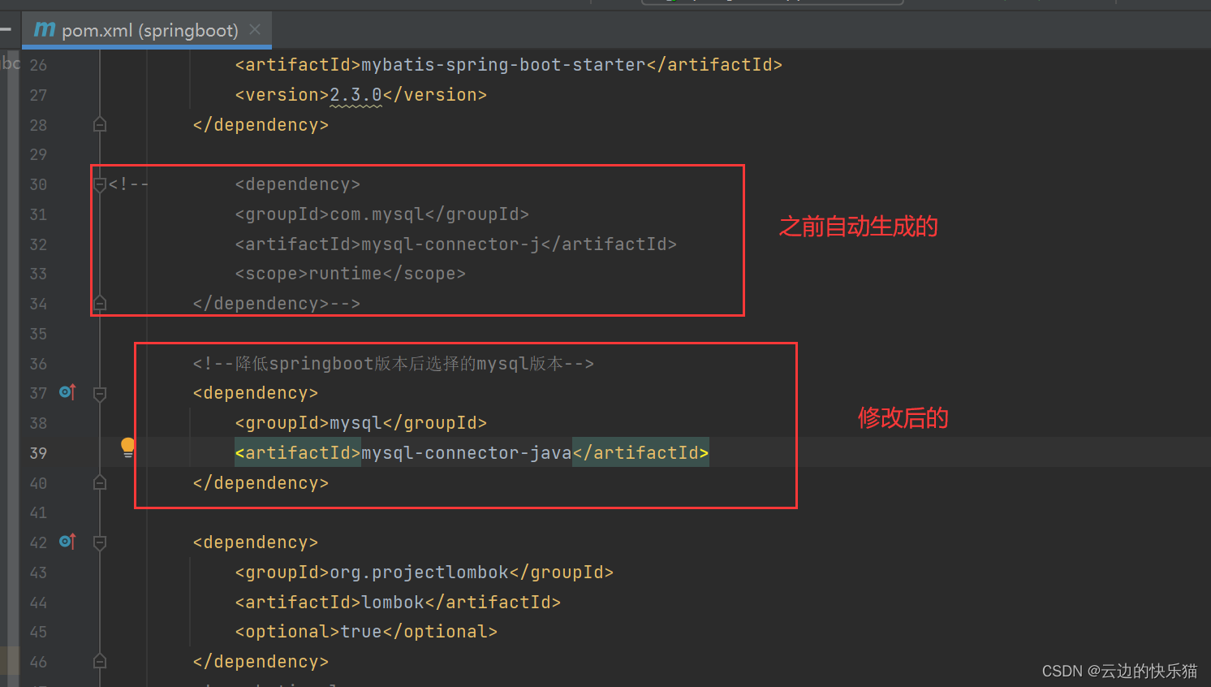
Task: Click the mysql groupId on line 38
Action: pos(356,423)
